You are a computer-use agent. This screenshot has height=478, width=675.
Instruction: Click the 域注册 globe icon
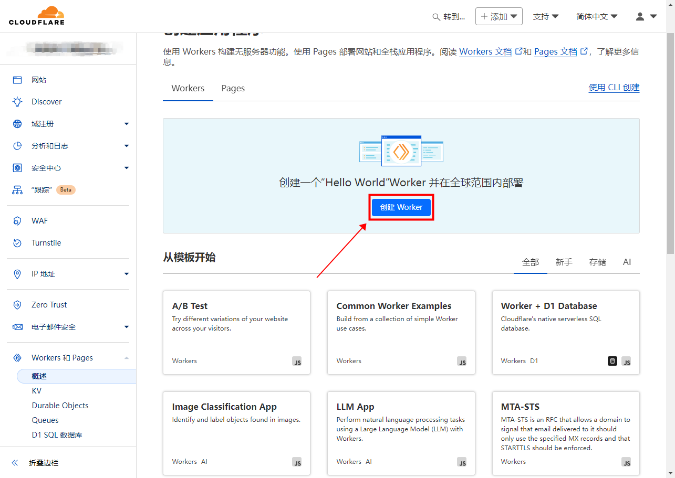[x=17, y=124]
